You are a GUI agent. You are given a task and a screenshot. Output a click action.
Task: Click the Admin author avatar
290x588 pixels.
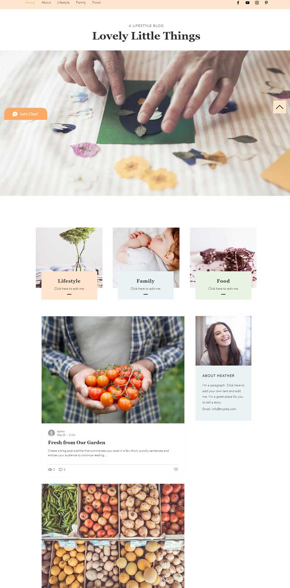click(x=51, y=433)
